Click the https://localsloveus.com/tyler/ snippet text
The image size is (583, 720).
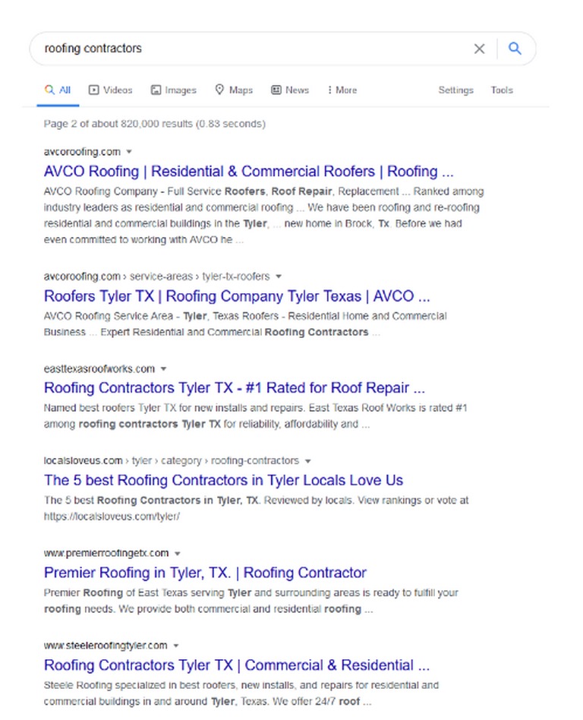[x=112, y=516]
